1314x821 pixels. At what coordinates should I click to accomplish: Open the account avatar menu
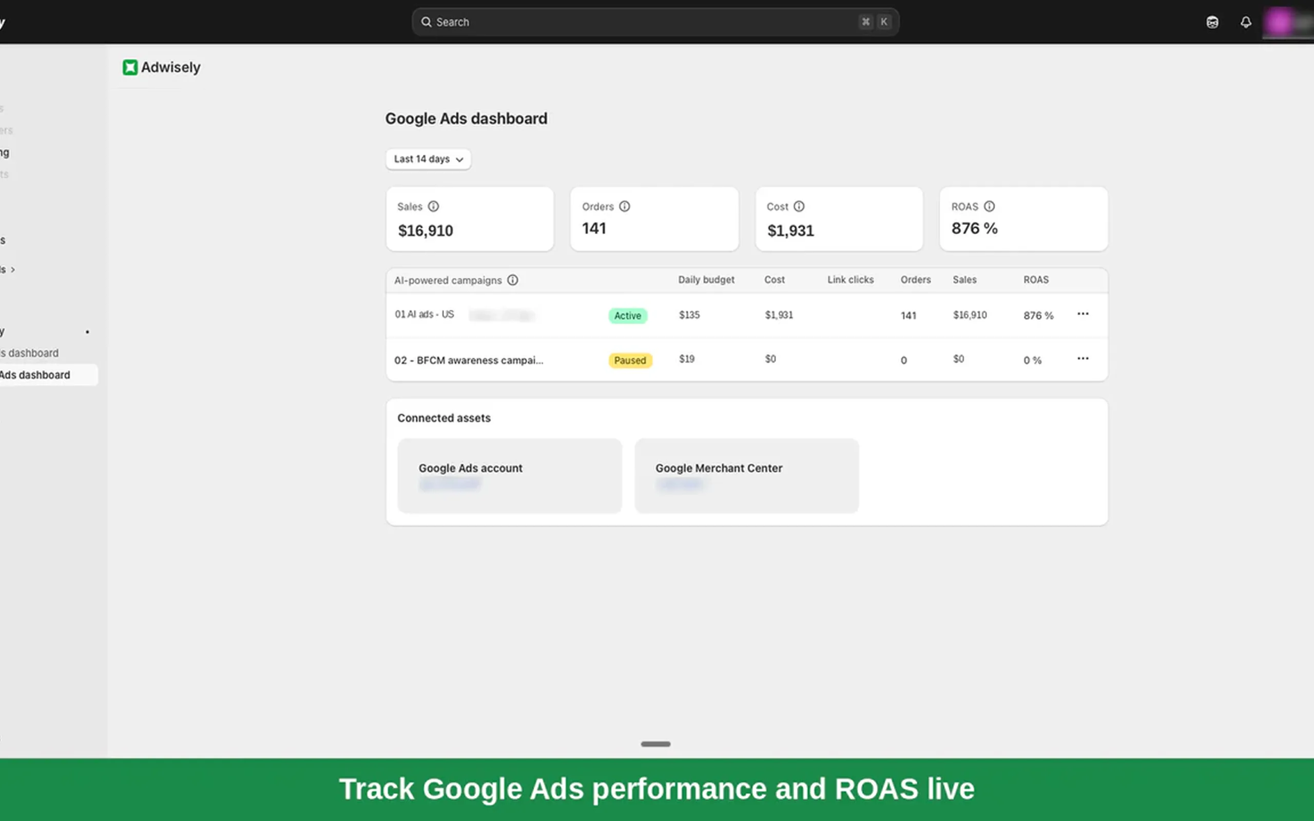1287,22
